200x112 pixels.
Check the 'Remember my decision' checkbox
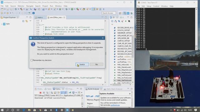[x=32, y=60]
